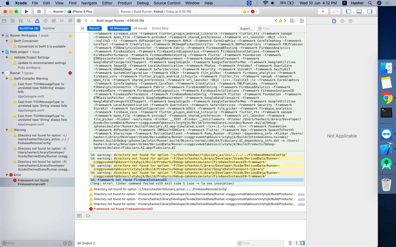The height and width of the screenshot is (247, 396).
Task: Open Android Studio from the Dock
Action: (386, 164)
